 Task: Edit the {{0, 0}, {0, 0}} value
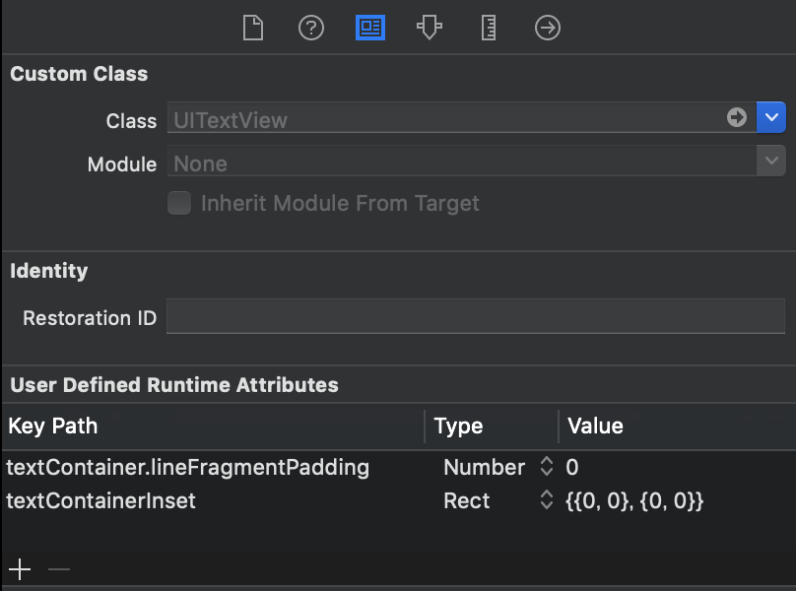(635, 500)
